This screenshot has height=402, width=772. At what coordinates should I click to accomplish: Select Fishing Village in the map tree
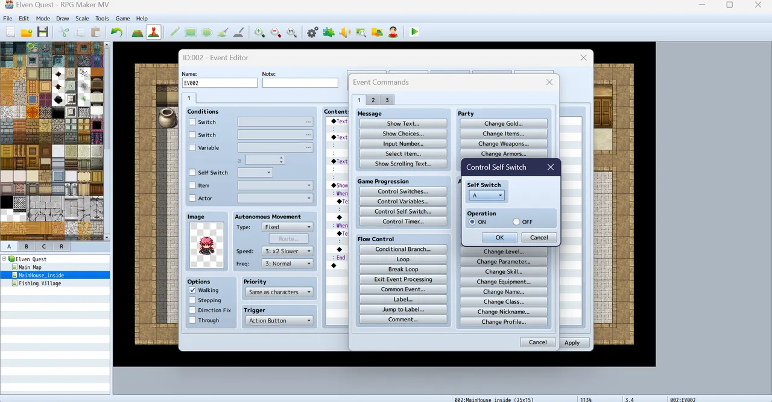point(40,283)
